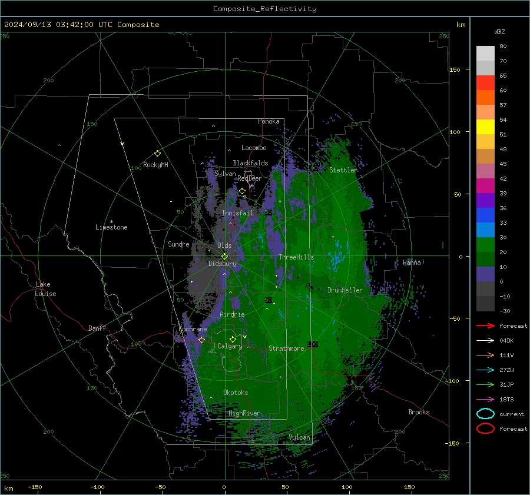Screen dimensions: 530x495
Task: Click the Calgary city label
Action: (x=230, y=346)
